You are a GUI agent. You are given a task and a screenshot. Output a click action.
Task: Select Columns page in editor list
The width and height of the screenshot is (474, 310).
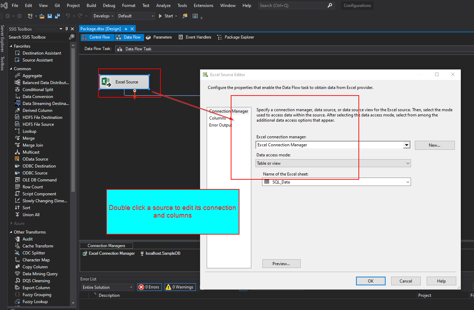click(218, 118)
